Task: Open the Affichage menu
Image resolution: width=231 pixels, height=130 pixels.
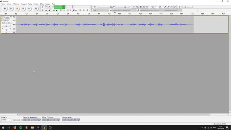Action: click(16, 4)
